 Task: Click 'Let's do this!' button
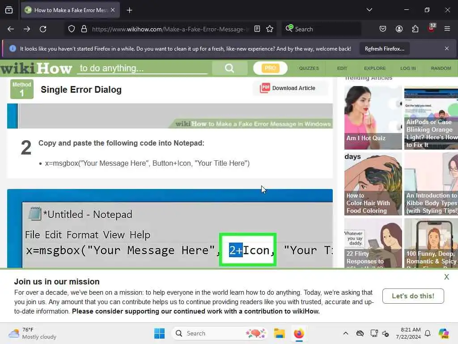click(413, 296)
